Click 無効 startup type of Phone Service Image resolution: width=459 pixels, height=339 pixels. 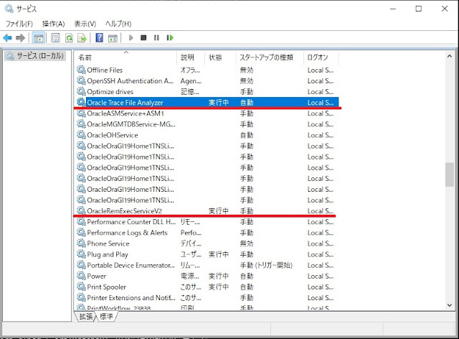[247, 243]
